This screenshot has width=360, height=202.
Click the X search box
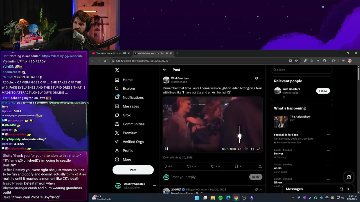click(x=302, y=70)
